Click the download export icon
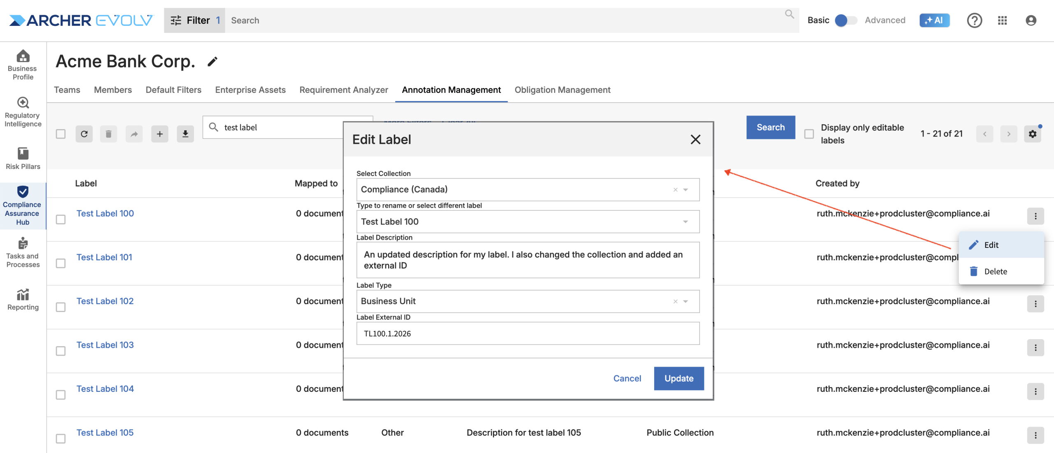 pyautogui.click(x=185, y=134)
